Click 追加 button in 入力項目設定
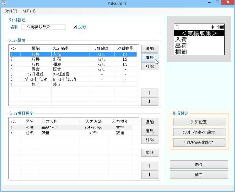The image size is (235, 192). click(150, 122)
